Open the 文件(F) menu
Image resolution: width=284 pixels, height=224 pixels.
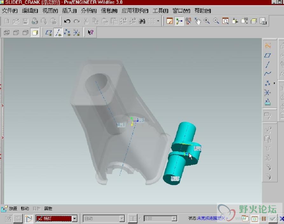10,11
